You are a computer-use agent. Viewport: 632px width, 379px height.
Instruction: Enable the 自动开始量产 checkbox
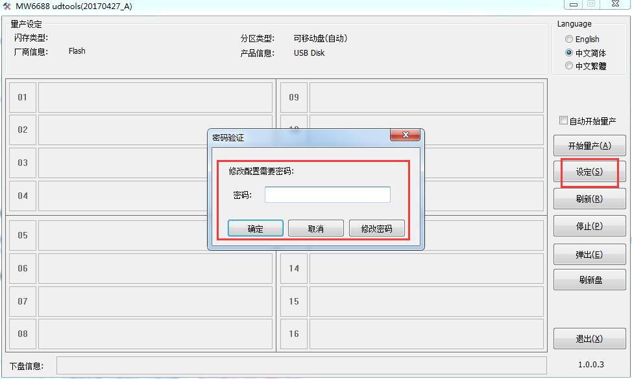coord(563,121)
